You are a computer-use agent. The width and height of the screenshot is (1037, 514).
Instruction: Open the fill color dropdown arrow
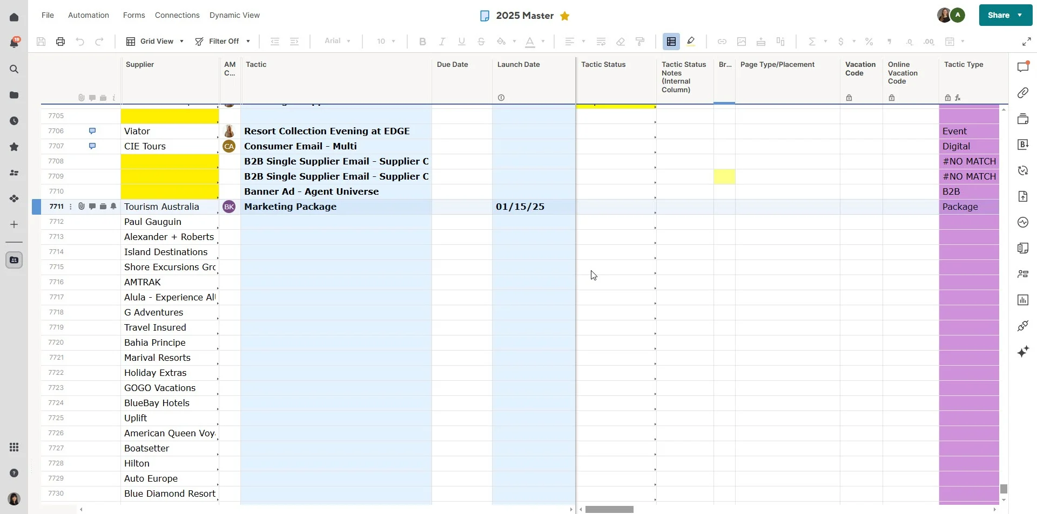514,42
